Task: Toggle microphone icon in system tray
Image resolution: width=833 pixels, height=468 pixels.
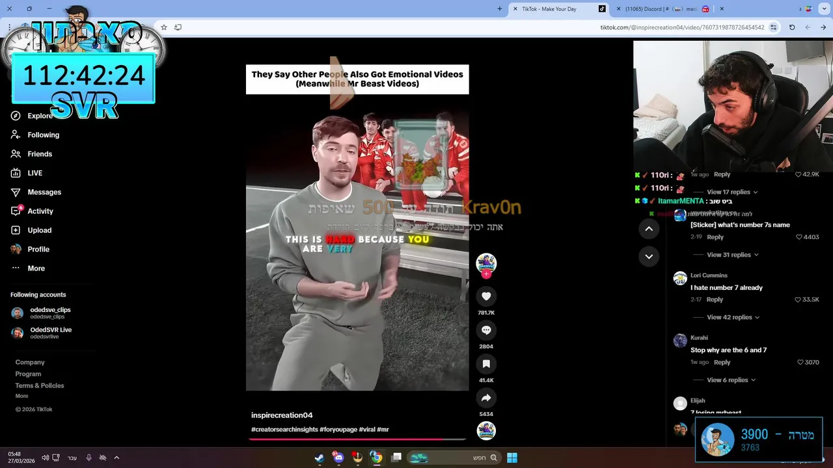Action: tap(89, 458)
